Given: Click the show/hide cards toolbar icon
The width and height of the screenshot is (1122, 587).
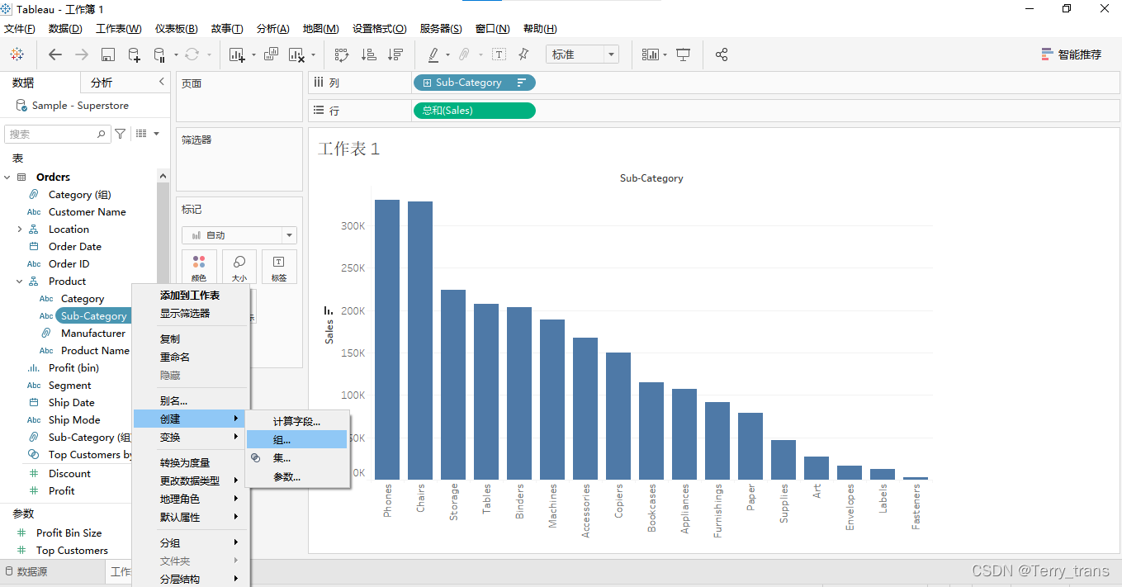Looking at the screenshot, I should pyautogui.click(x=651, y=54).
